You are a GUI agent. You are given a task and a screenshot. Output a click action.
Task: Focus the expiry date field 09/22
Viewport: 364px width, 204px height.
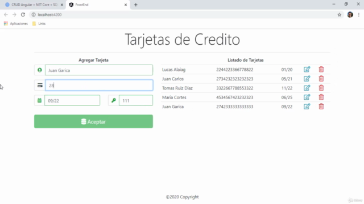pos(72,100)
